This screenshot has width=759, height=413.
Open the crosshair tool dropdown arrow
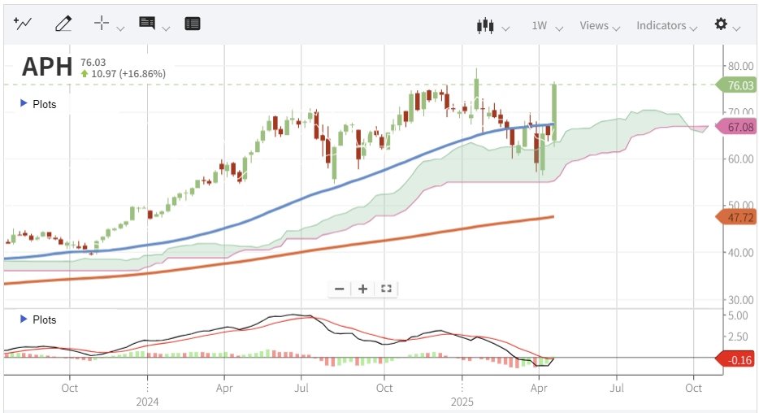[120, 28]
